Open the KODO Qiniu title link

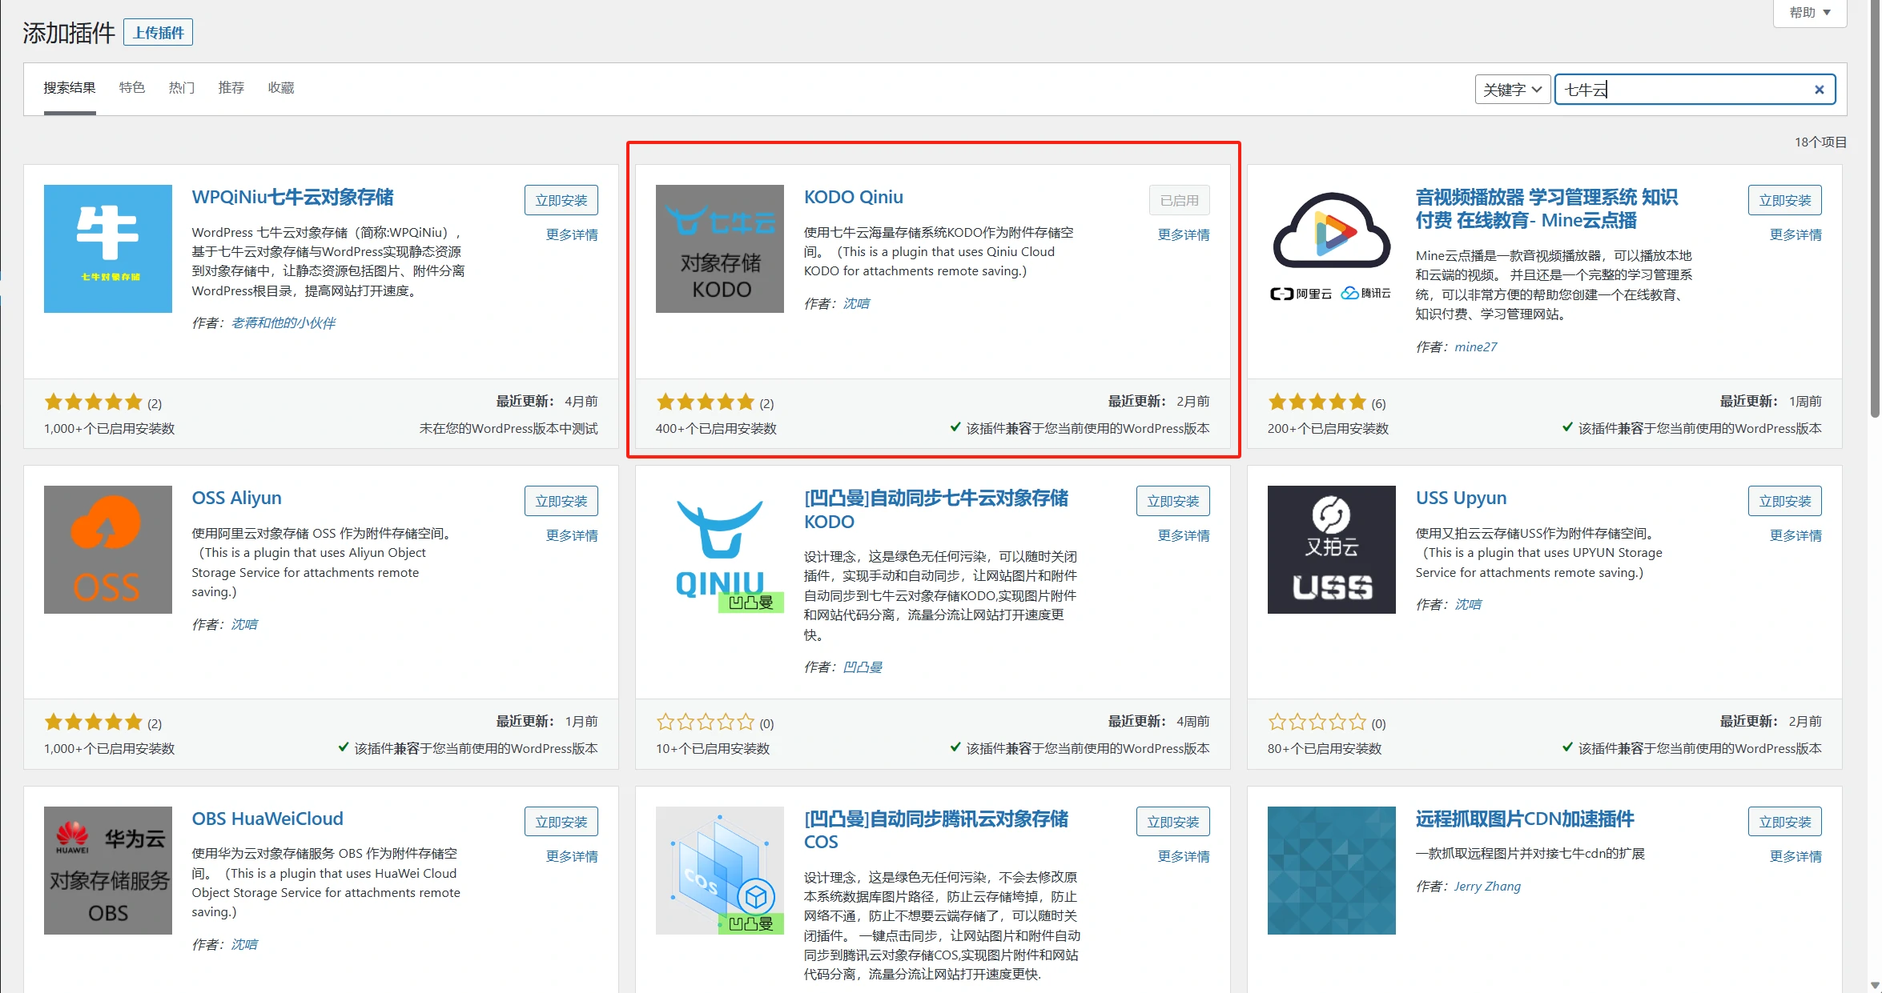click(854, 198)
